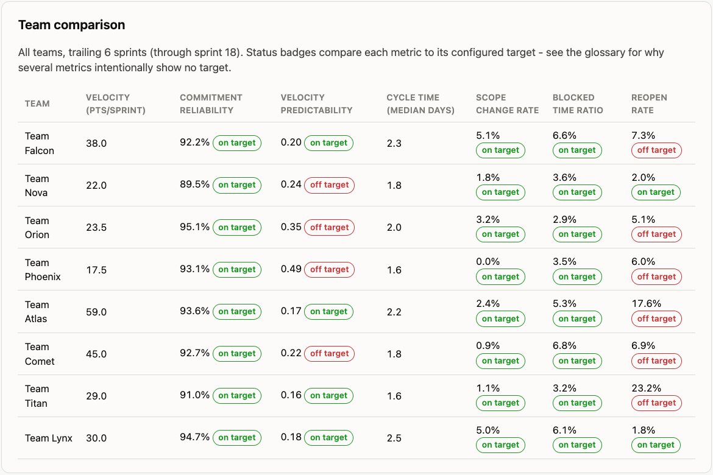This screenshot has width=713, height=475.
Task: Select the Team Phoenix row name
Action: [43, 270]
